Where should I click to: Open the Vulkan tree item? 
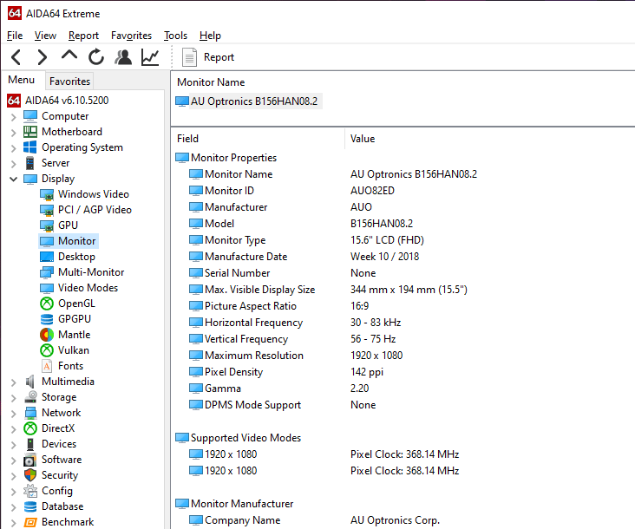click(x=65, y=350)
